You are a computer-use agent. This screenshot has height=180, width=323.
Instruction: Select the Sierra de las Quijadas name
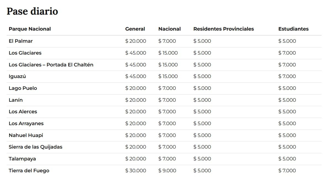click(x=36, y=147)
